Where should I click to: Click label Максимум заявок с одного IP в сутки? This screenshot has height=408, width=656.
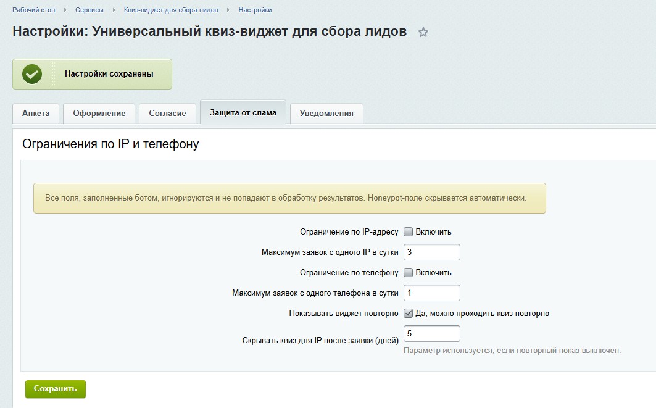(x=330, y=252)
